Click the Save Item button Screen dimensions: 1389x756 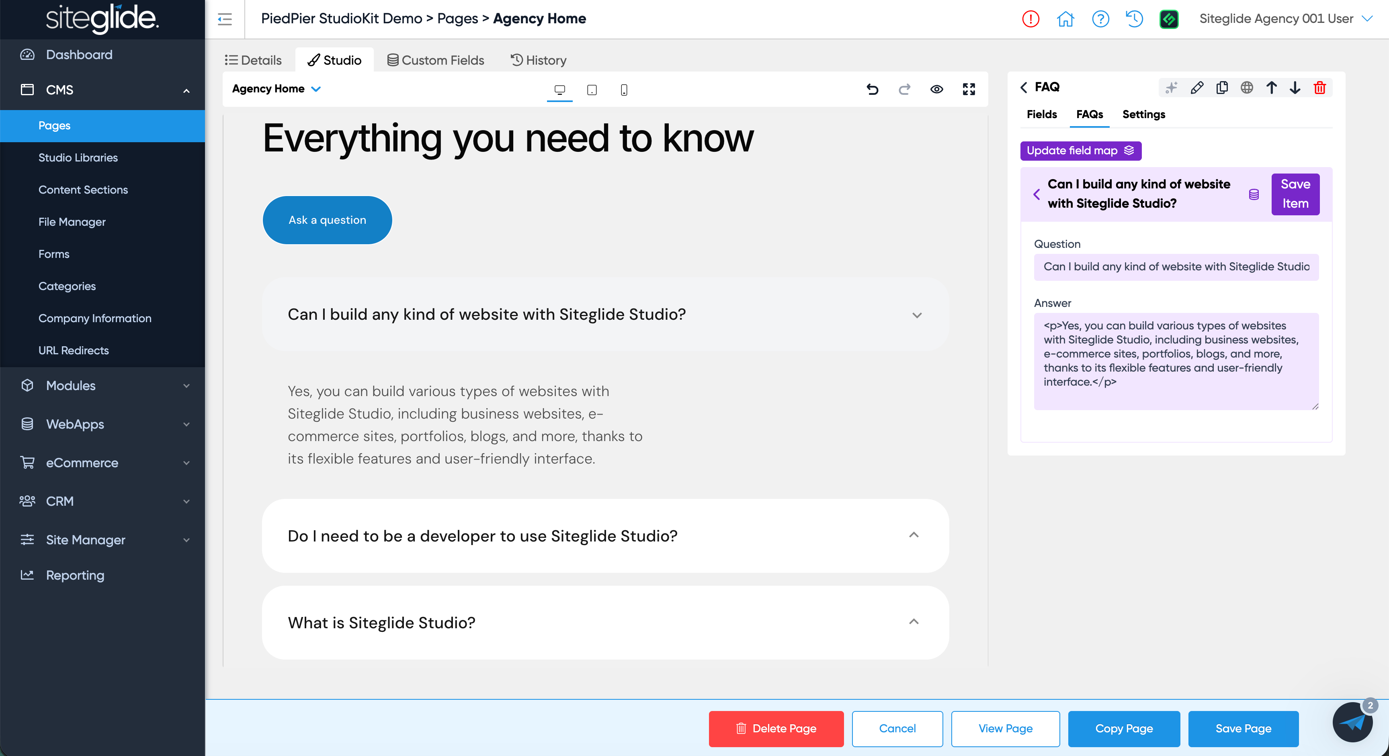[1295, 194]
